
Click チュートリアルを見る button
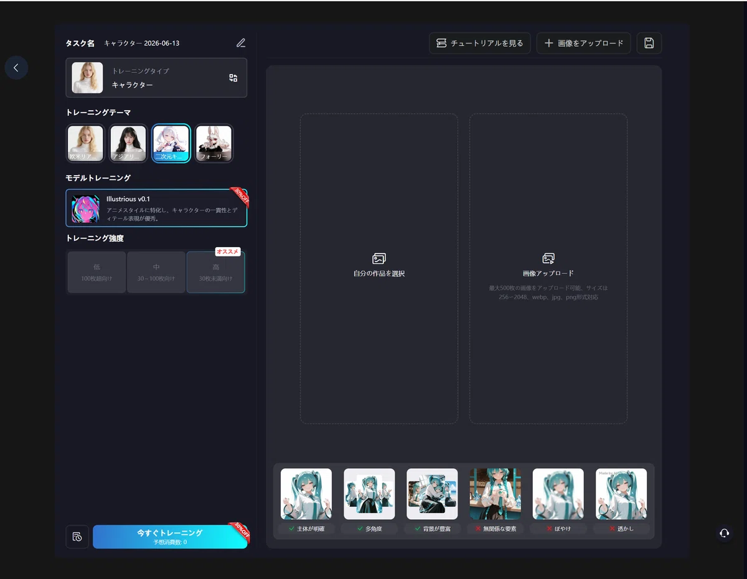coord(480,43)
